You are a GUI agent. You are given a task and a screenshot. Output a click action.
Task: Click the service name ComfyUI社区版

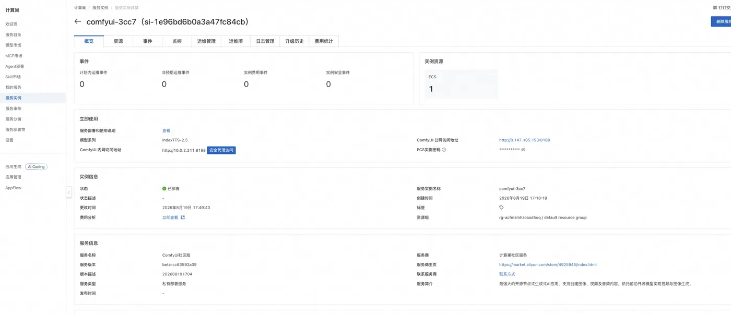point(176,256)
